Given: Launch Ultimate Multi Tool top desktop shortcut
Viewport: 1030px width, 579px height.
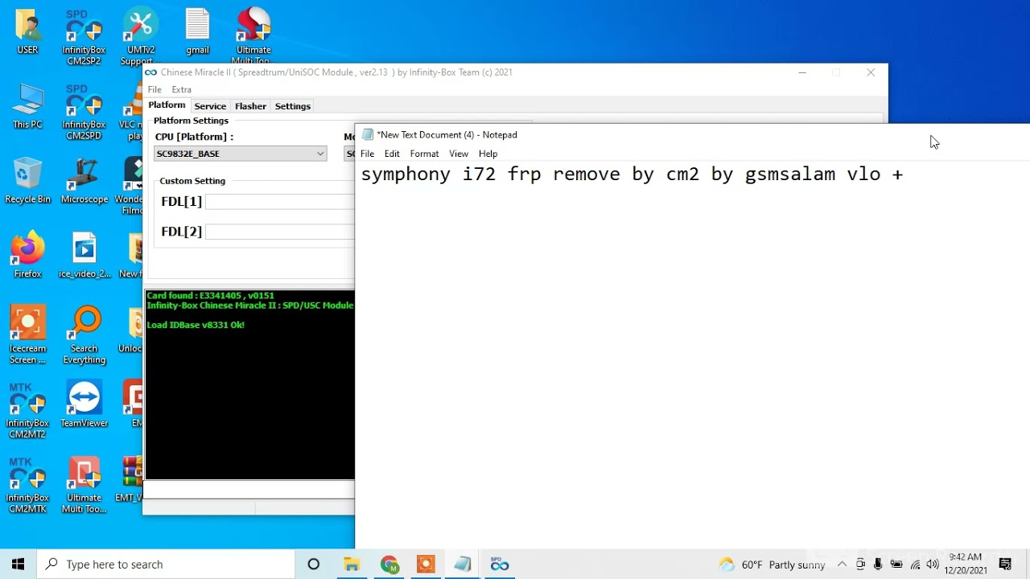Looking at the screenshot, I should coord(253,36).
